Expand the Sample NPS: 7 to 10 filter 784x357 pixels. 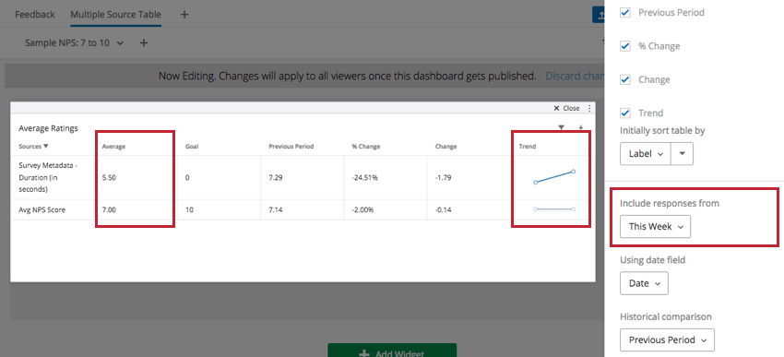(74, 43)
